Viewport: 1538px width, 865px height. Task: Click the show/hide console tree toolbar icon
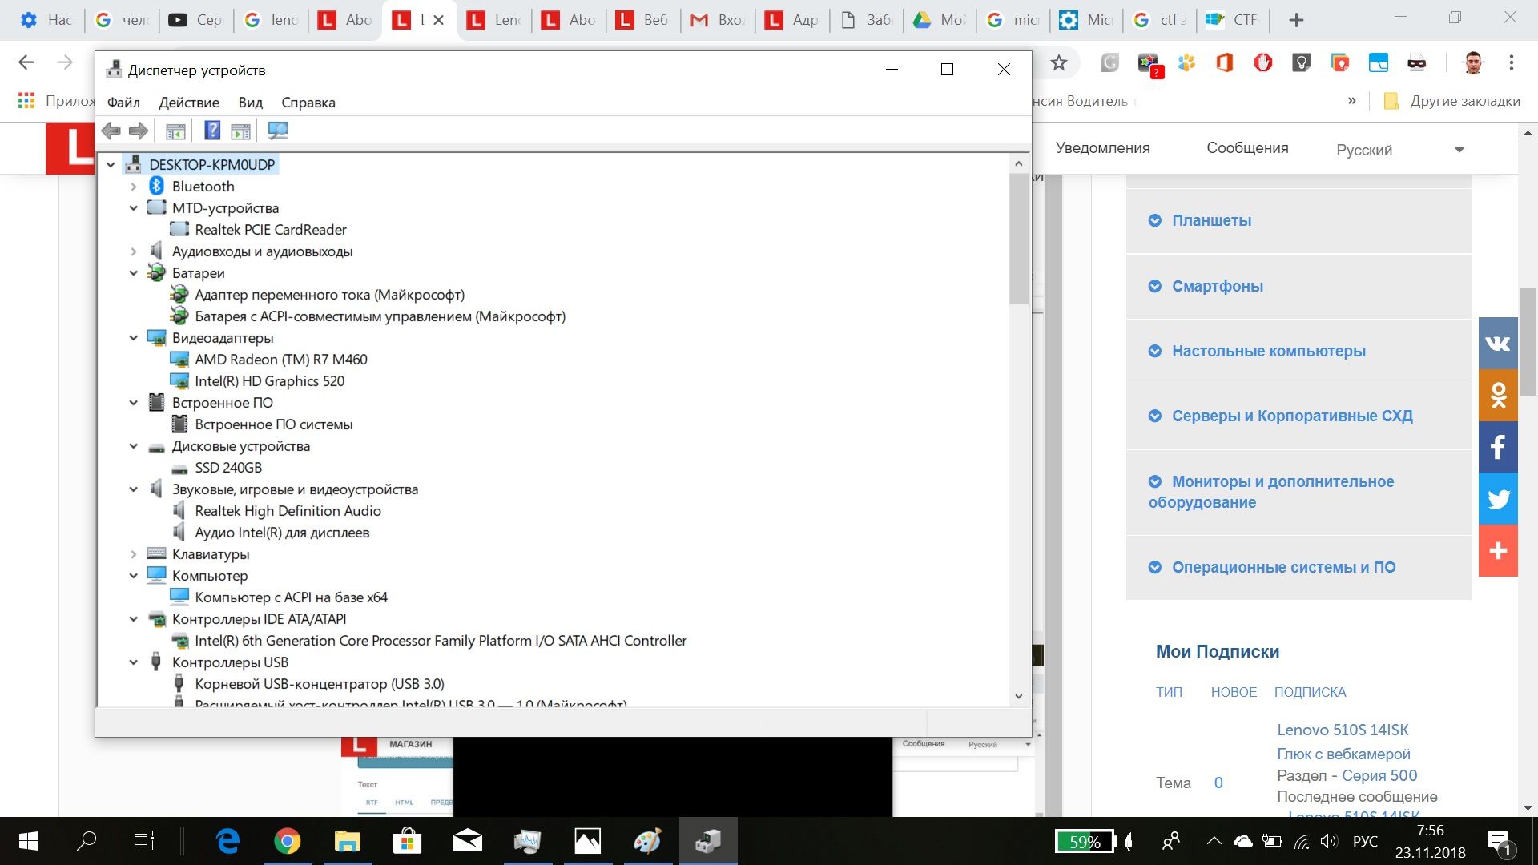[175, 131]
